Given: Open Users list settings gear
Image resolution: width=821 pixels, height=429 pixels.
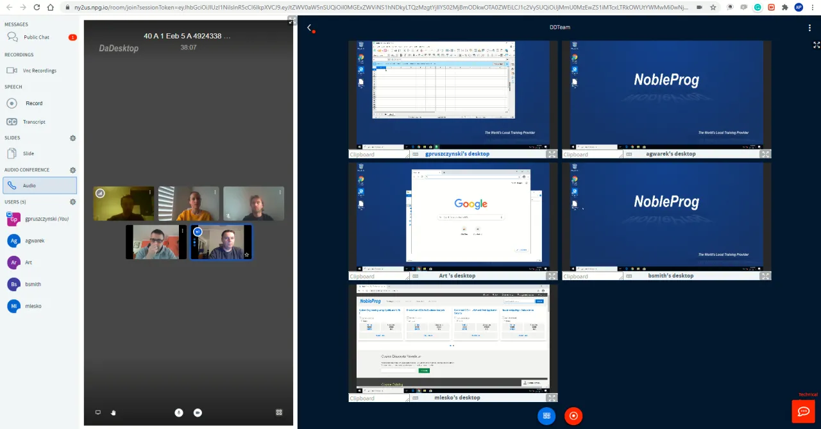Looking at the screenshot, I should (x=73, y=202).
